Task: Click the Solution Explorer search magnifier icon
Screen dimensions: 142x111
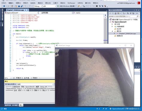Action: point(138,16)
